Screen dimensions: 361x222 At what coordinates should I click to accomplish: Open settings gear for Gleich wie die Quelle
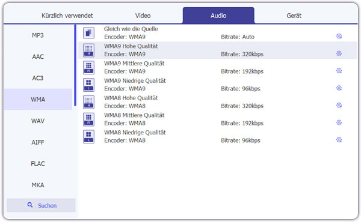coord(339,36)
